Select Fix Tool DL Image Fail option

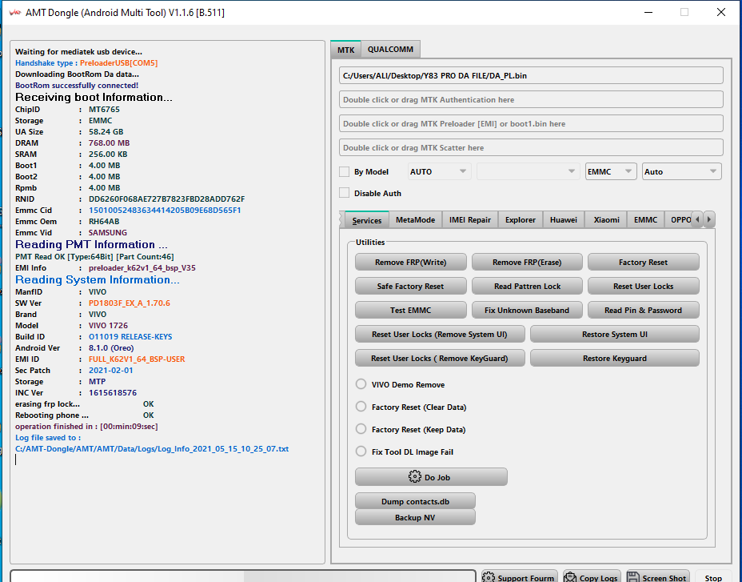[361, 452]
